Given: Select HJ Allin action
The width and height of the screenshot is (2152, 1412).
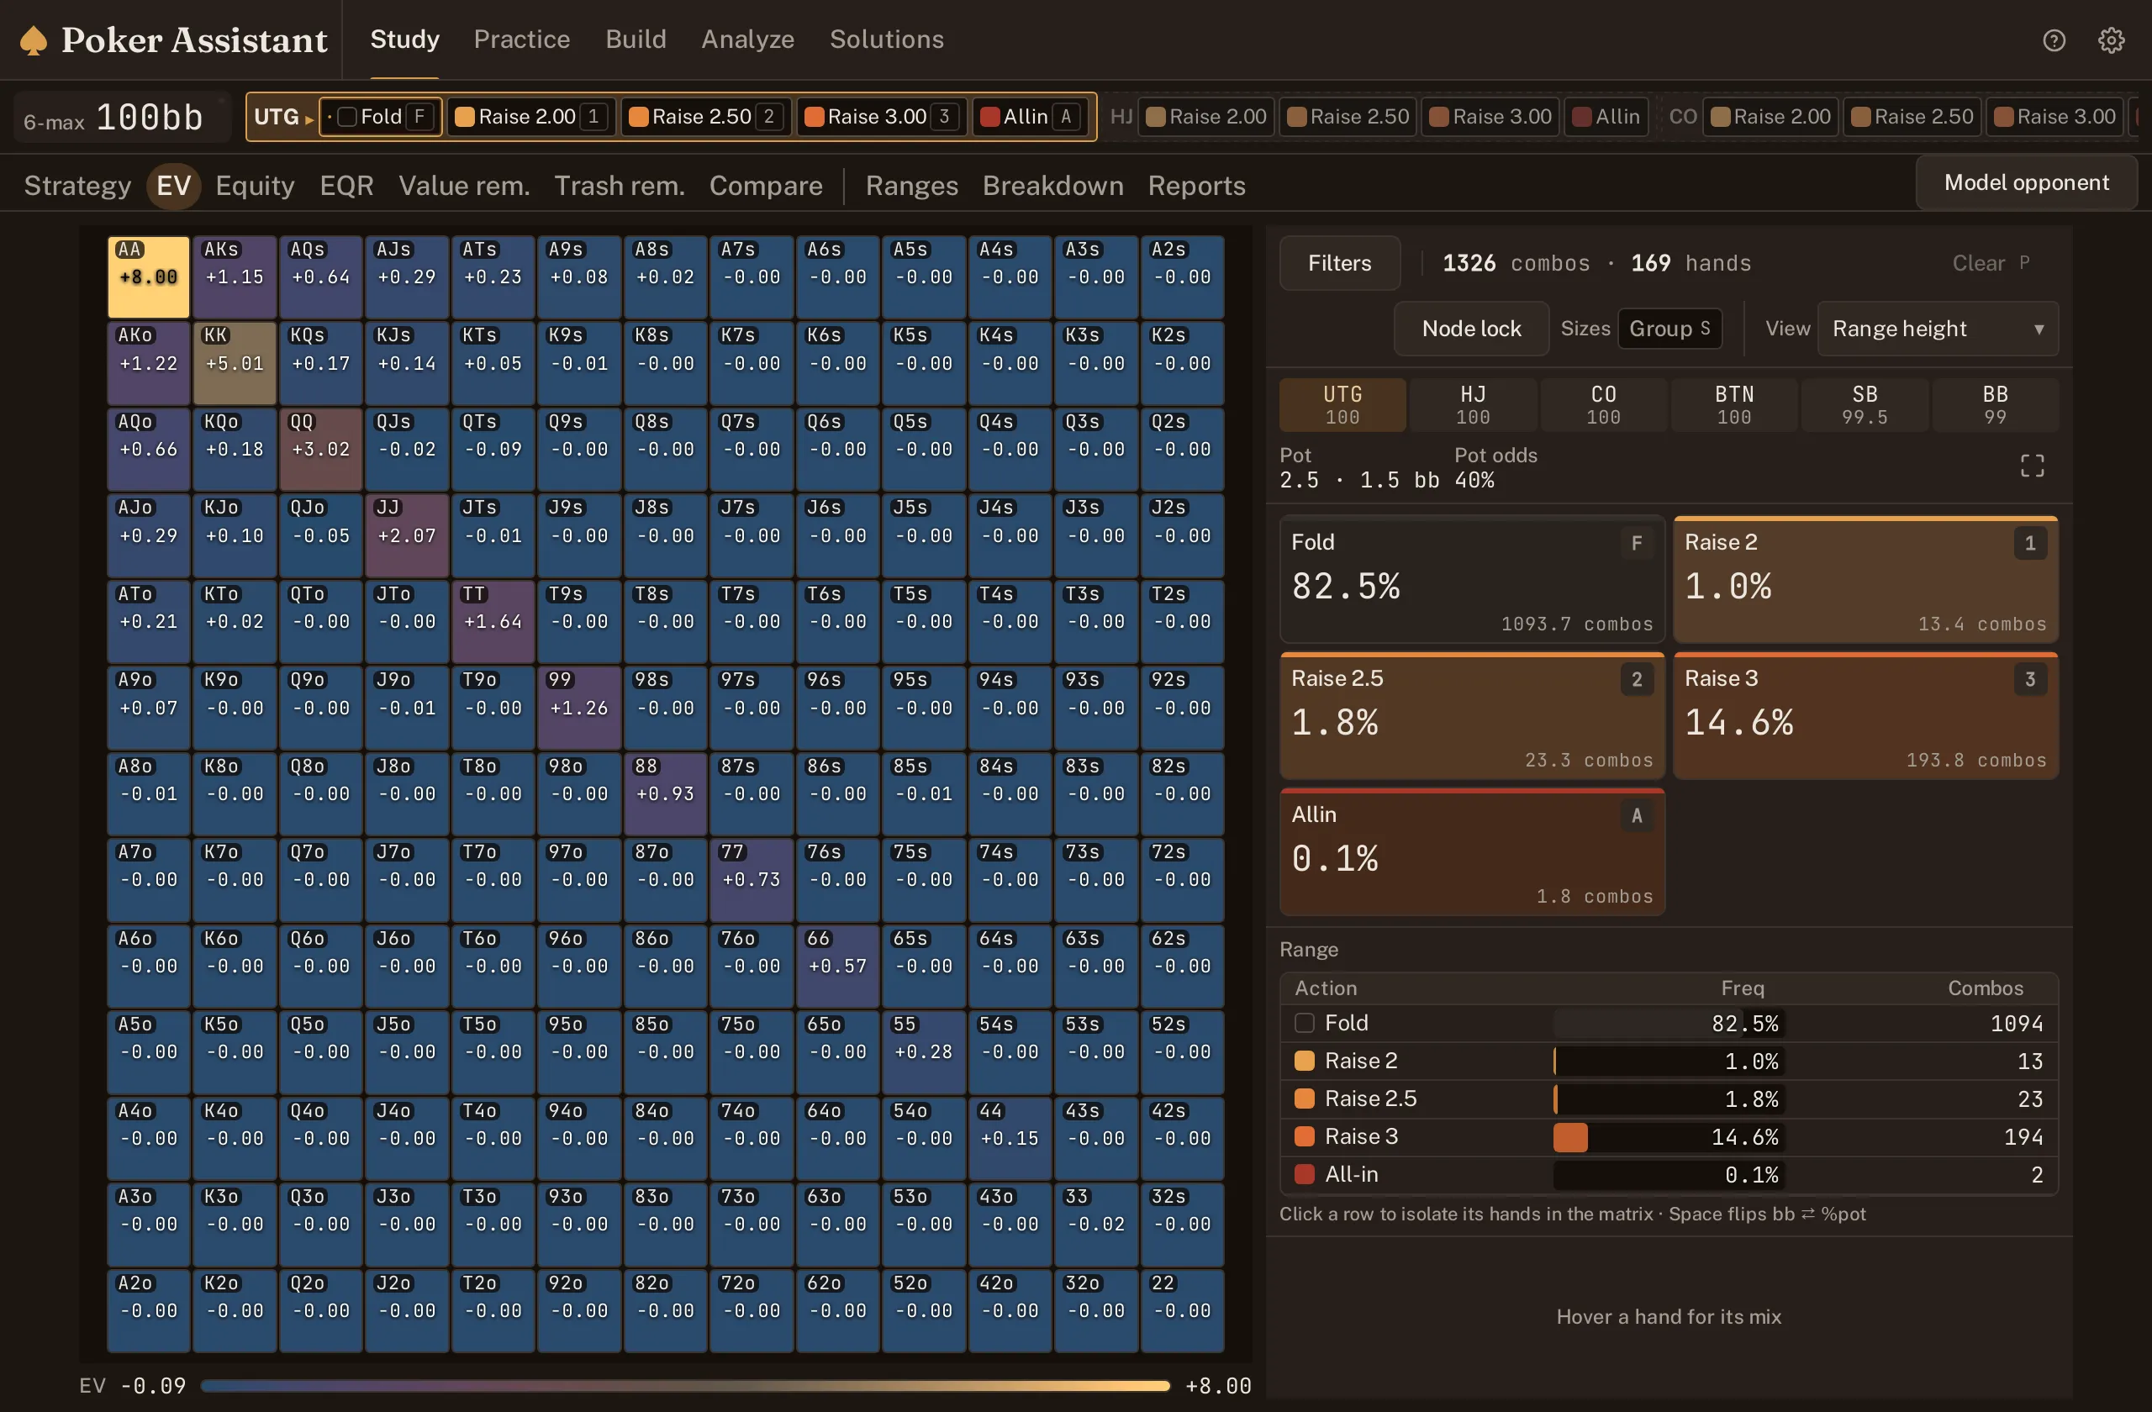Looking at the screenshot, I should pos(1606,117).
